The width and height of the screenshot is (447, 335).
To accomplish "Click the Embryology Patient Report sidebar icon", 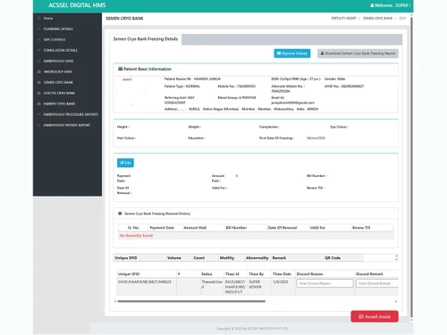I will 38,125.
